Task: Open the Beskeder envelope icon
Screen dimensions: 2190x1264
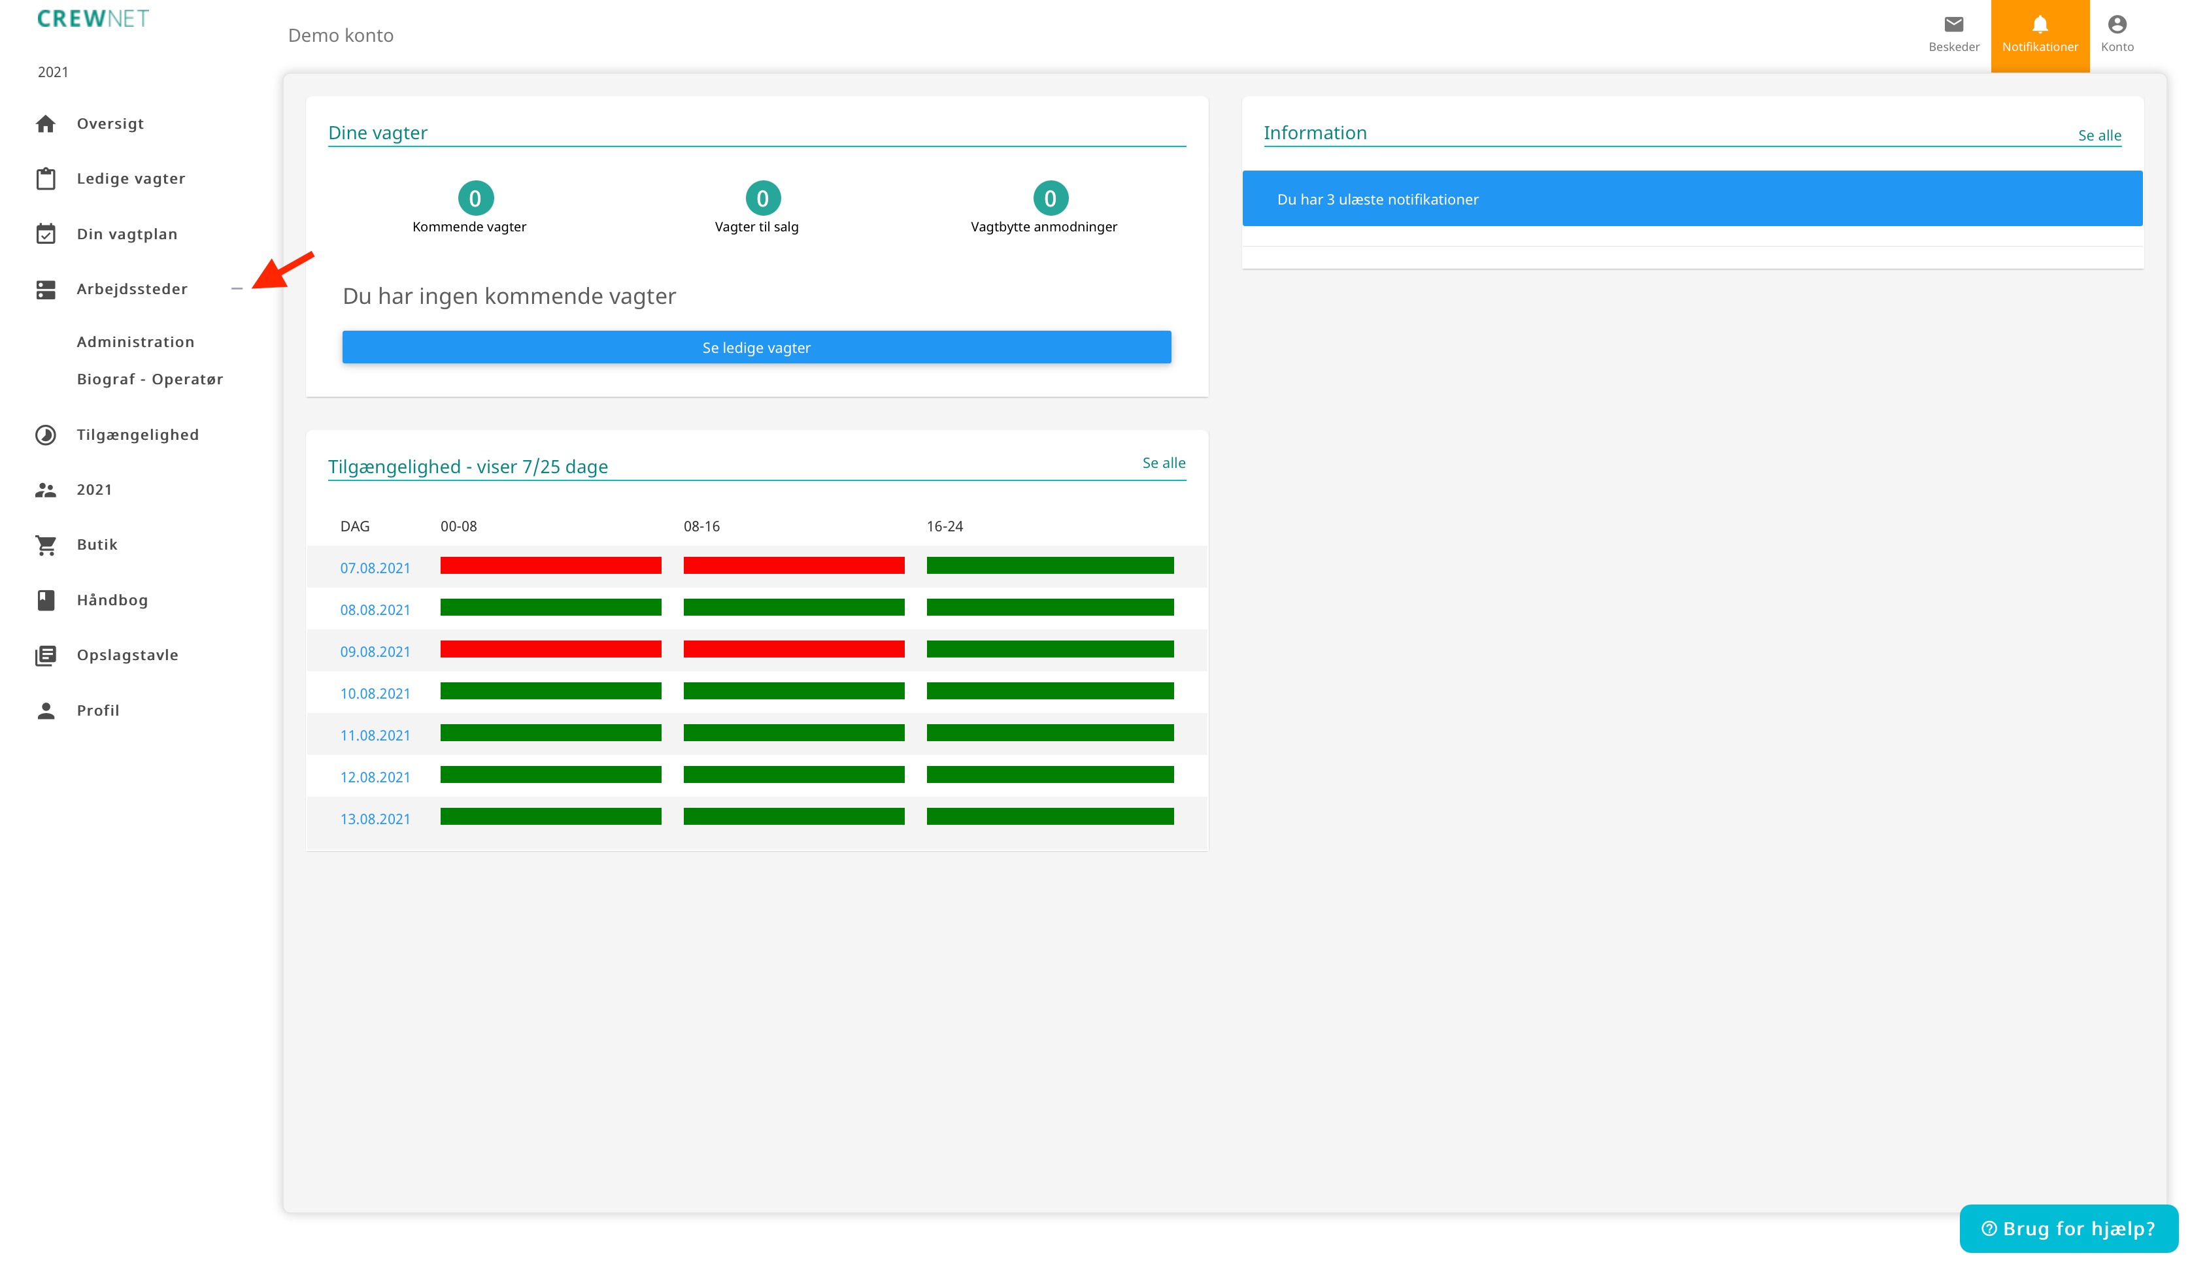Action: tap(1953, 24)
